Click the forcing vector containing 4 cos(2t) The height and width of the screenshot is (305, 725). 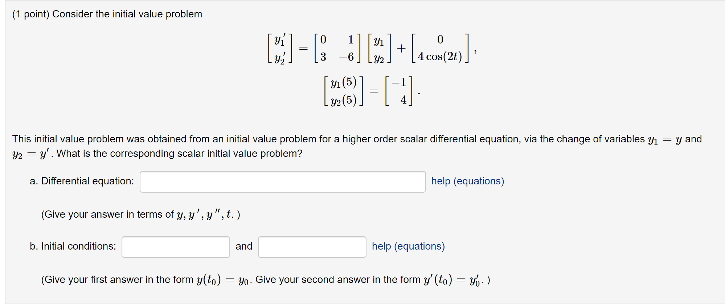[440, 48]
